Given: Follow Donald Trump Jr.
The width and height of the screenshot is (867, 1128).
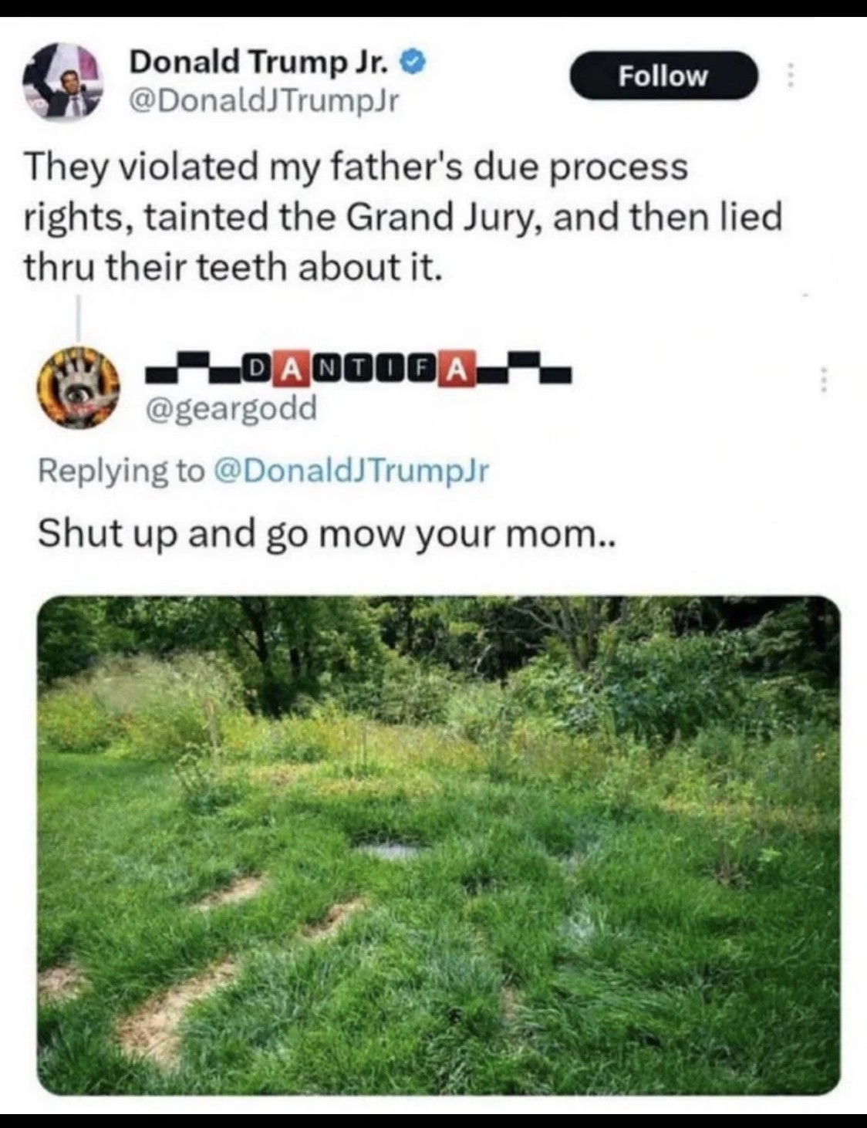Looking at the screenshot, I should [663, 76].
